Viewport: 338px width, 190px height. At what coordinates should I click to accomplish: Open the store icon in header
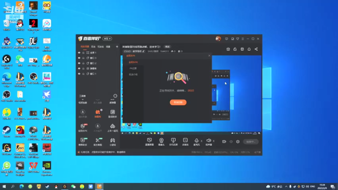coord(242,49)
